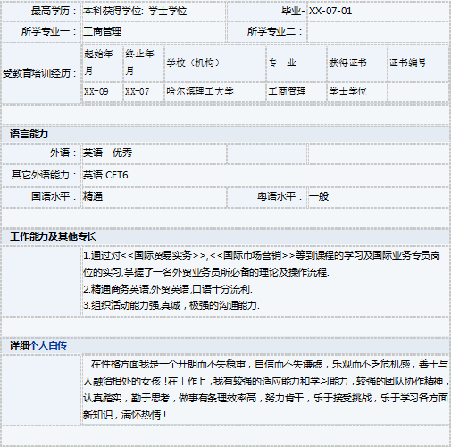Select the 工商管理 value under 所学专业一

(x=102, y=31)
